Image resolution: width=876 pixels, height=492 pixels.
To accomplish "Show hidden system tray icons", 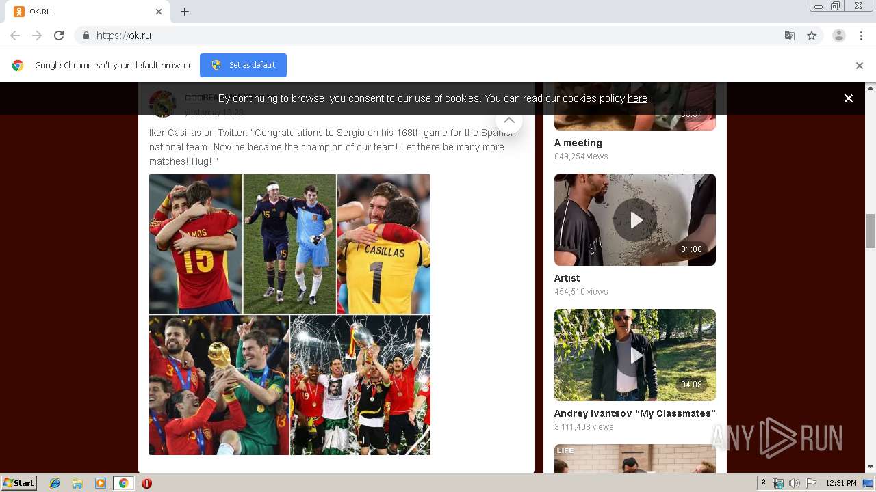I will tap(763, 483).
